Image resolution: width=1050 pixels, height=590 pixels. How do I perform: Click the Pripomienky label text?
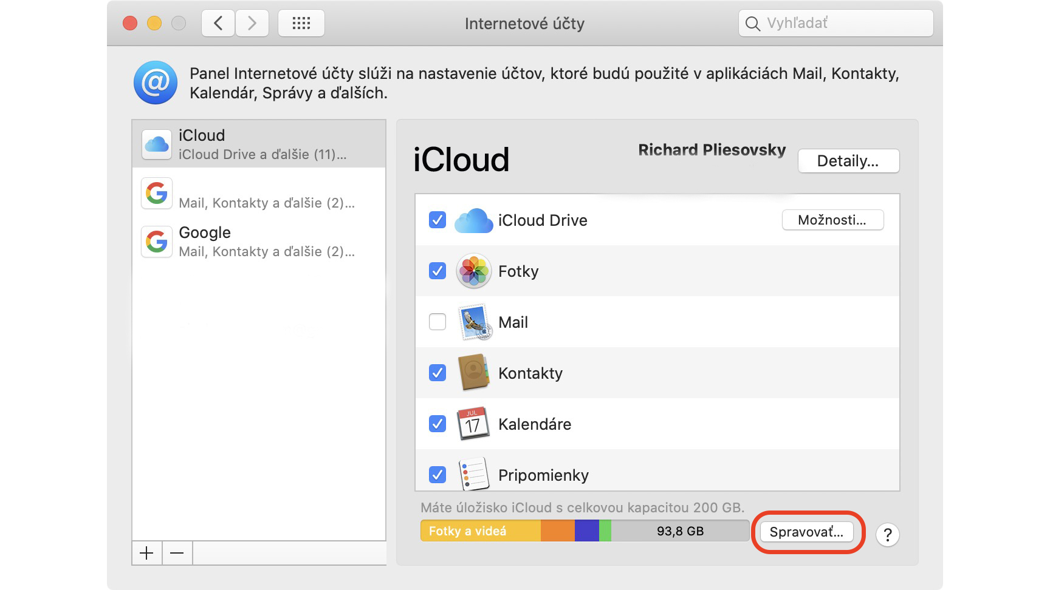click(543, 475)
